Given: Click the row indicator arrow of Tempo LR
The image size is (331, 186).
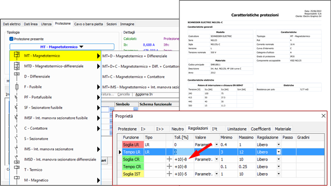Looking at the screenshot, I should [x=120, y=152].
